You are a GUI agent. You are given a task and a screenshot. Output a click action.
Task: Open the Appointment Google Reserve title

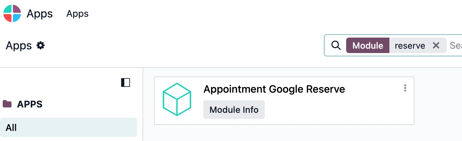click(274, 89)
